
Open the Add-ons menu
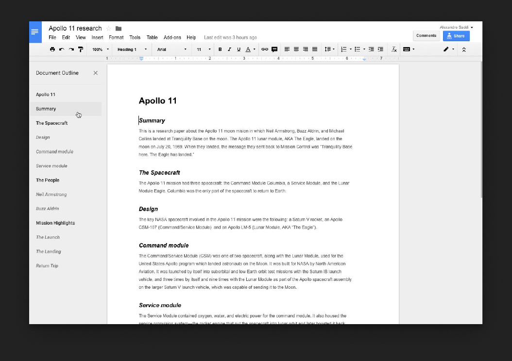(x=172, y=37)
